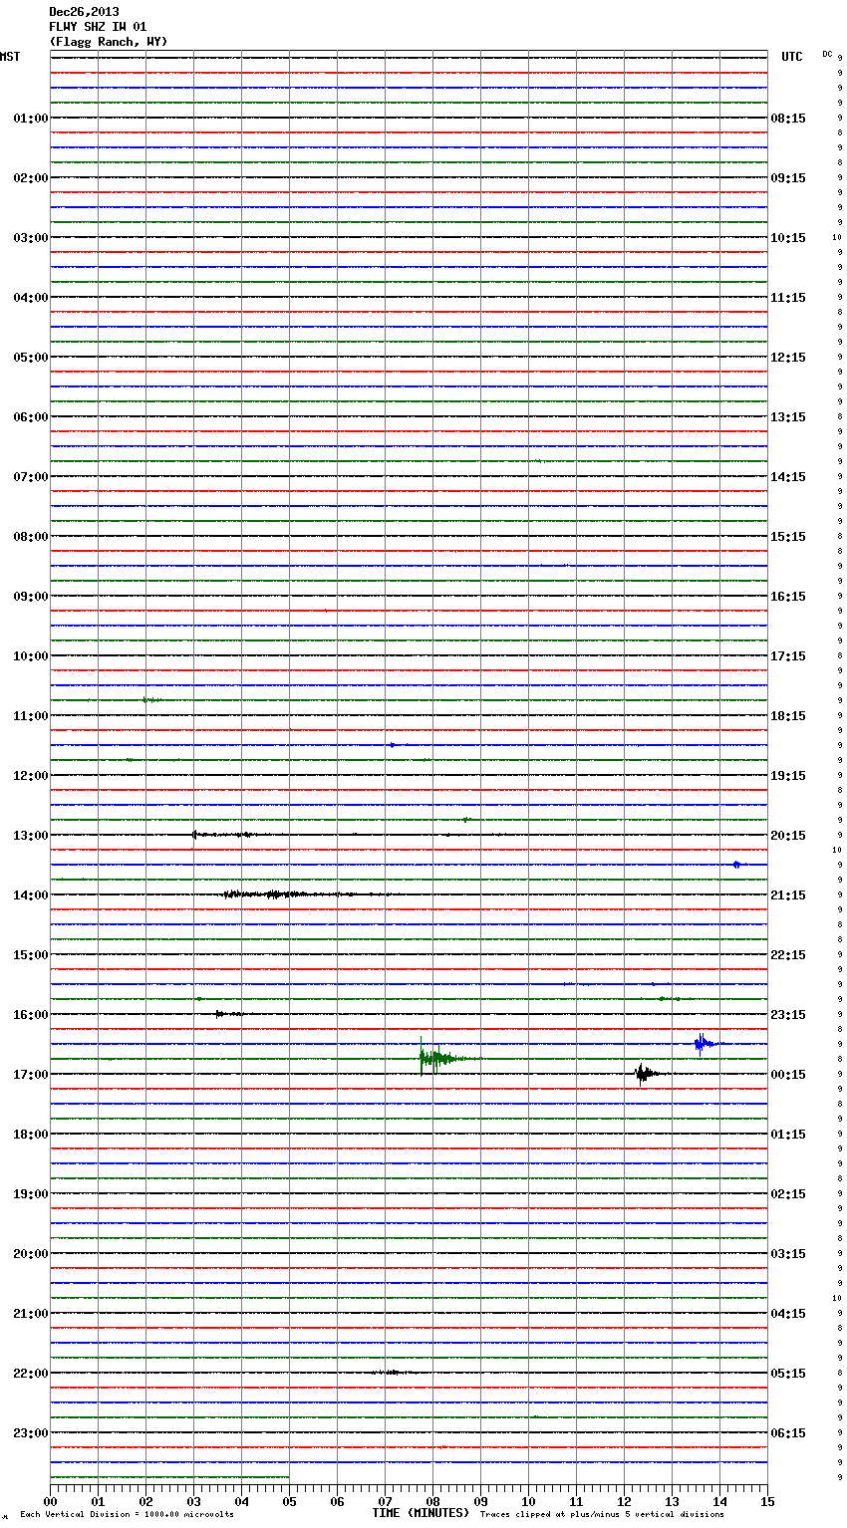Click the 10:15 UTC time label
This screenshot has height=1528, width=847.
pyautogui.click(x=788, y=238)
